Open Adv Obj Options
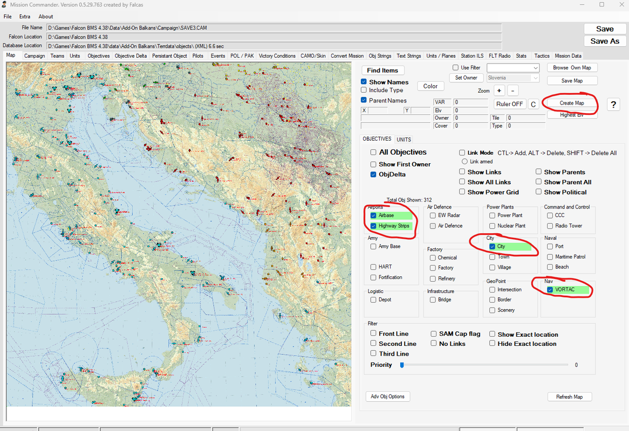Image resolution: width=629 pixels, height=431 pixels. point(387,396)
